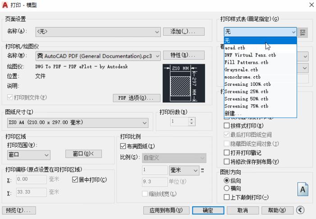Open the page setup 名称 dropdown

point(98,32)
